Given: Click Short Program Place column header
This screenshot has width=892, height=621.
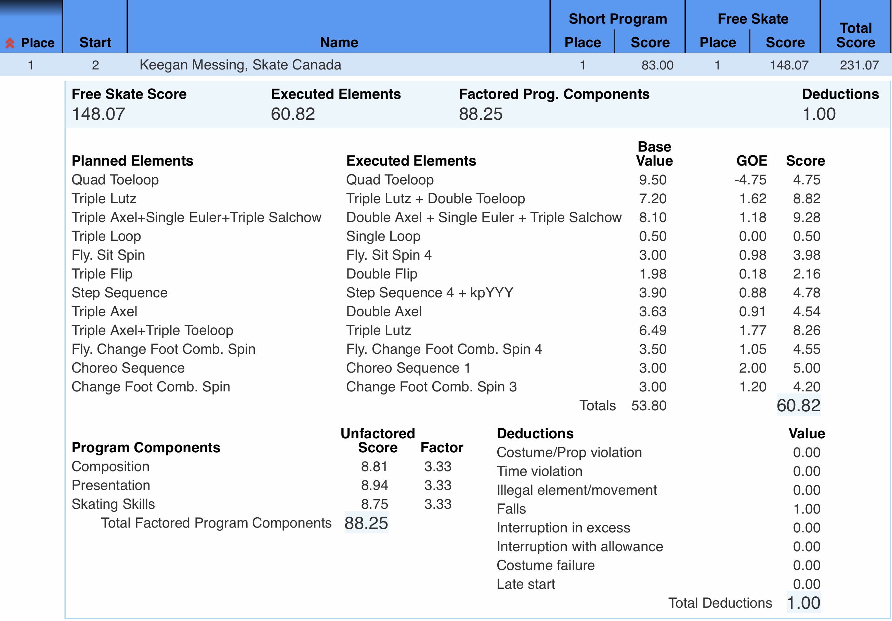Looking at the screenshot, I should point(582,42).
